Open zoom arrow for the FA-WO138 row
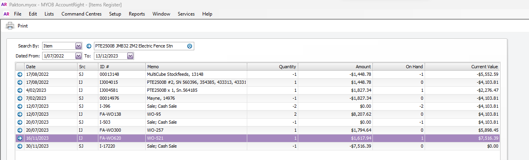529x160 pixels. [x=20, y=114]
